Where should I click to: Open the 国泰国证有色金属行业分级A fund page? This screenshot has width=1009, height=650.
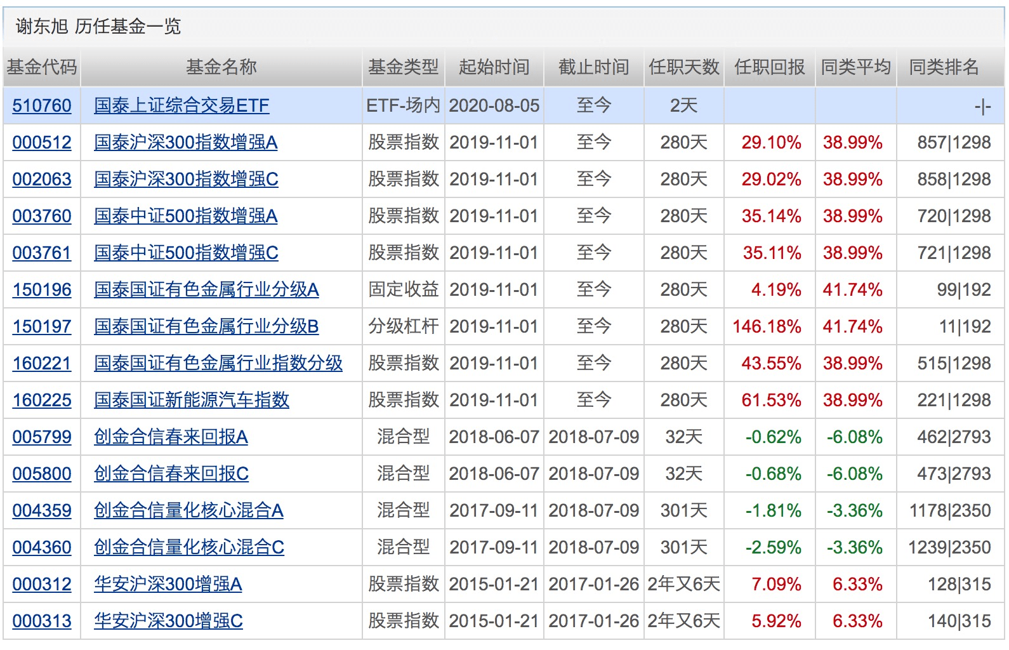[x=206, y=289]
